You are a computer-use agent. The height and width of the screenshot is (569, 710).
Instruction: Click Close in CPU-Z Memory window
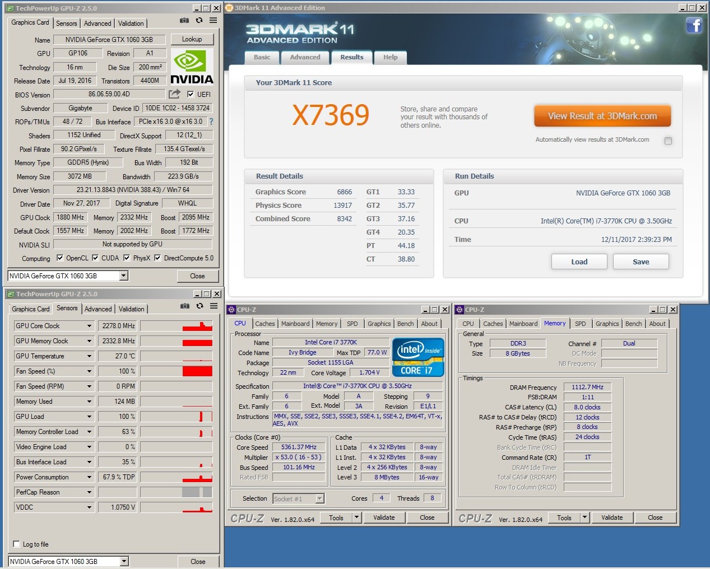pyautogui.click(x=655, y=517)
